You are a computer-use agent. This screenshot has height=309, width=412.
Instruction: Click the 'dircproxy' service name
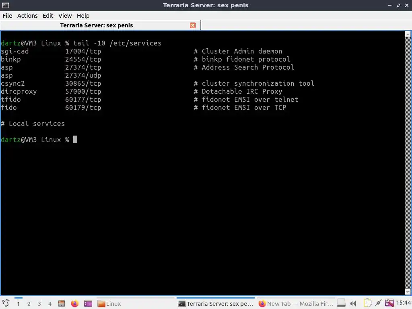pos(19,92)
